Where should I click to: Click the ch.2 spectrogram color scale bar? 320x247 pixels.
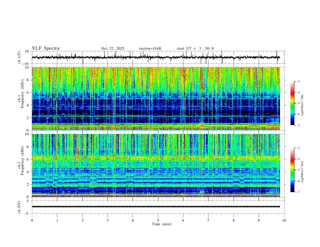click(293, 170)
